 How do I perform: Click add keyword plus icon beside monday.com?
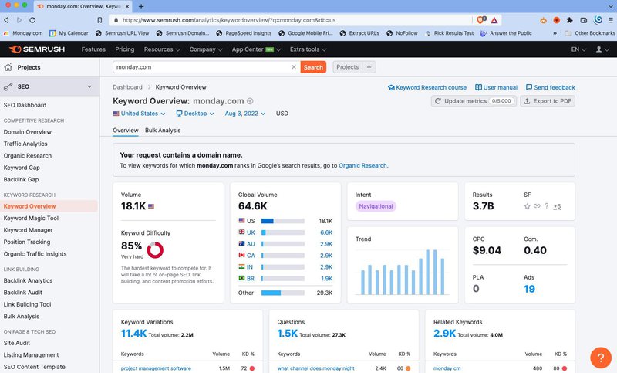tap(250, 101)
